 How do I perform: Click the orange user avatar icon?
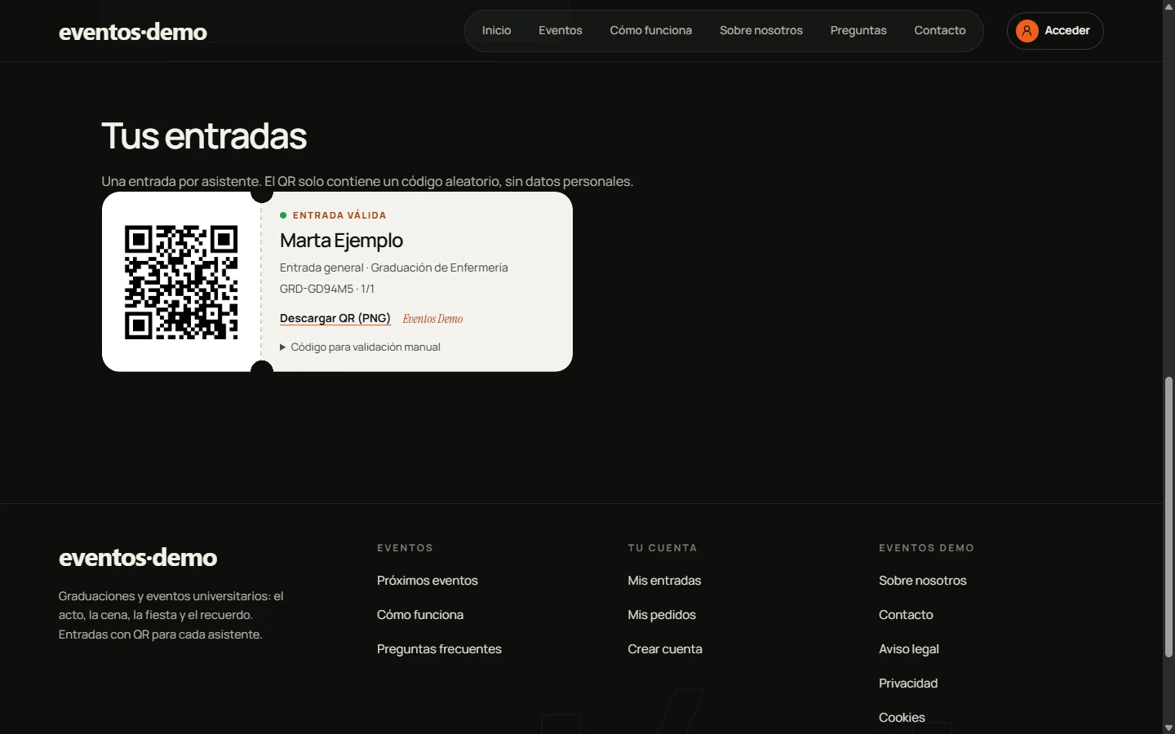click(1027, 31)
